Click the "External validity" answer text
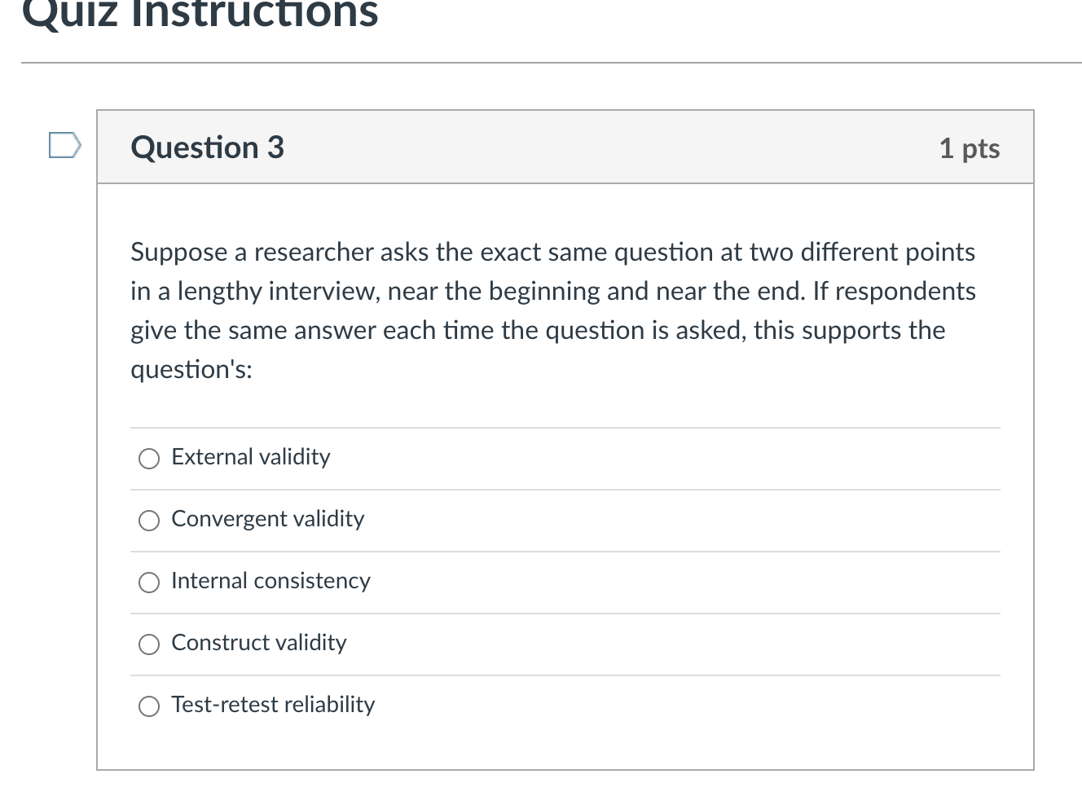Screen dimensions: 1082x805 click(x=251, y=457)
